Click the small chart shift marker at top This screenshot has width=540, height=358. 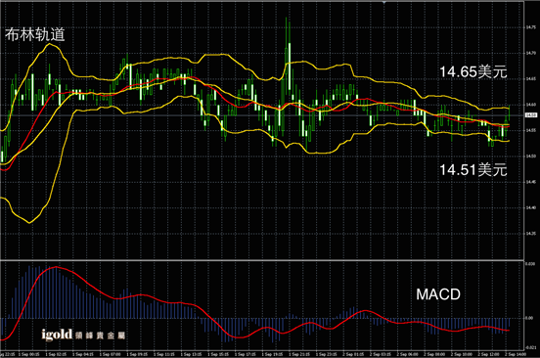click(x=384, y=2)
